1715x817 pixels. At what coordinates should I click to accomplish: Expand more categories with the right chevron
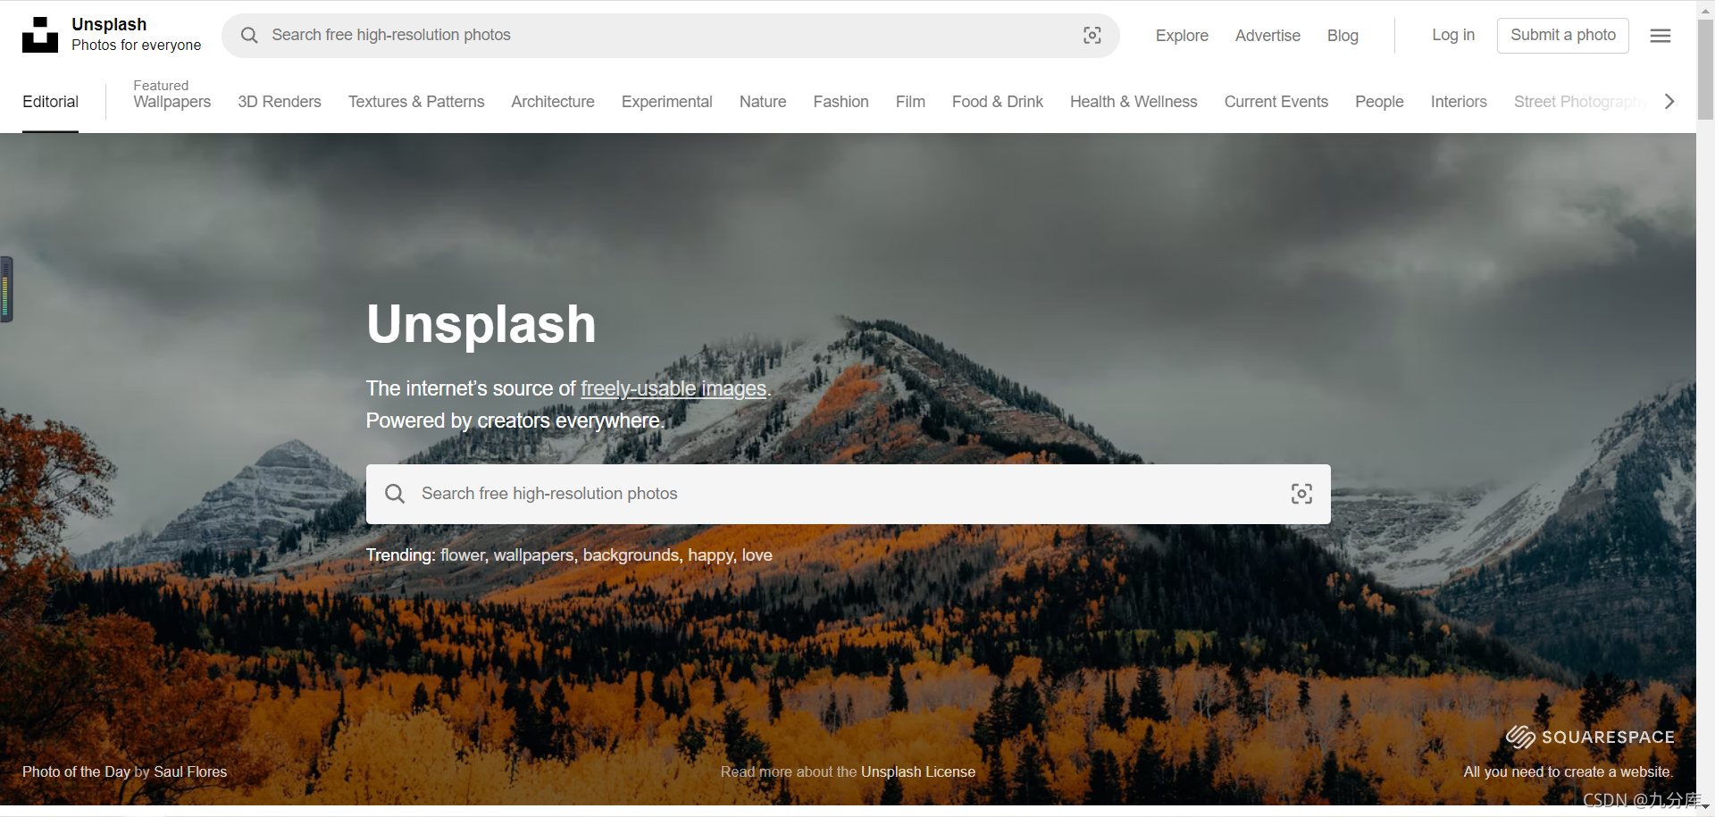click(x=1669, y=102)
